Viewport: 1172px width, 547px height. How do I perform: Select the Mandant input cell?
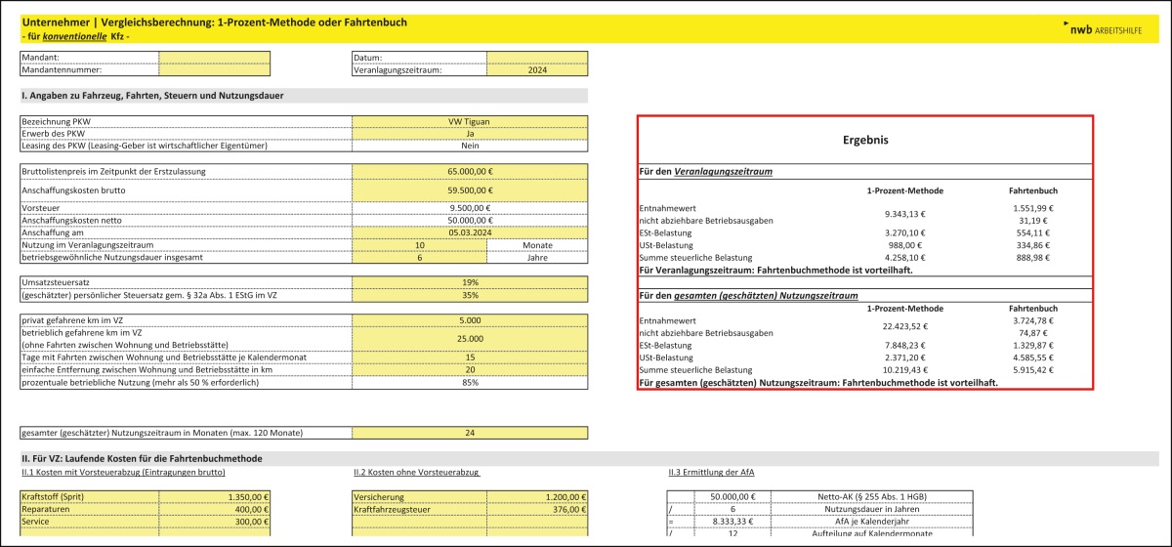[214, 58]
